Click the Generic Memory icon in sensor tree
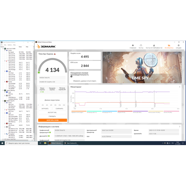Screen dimensions: 186x186 click(x=5, y=91)
